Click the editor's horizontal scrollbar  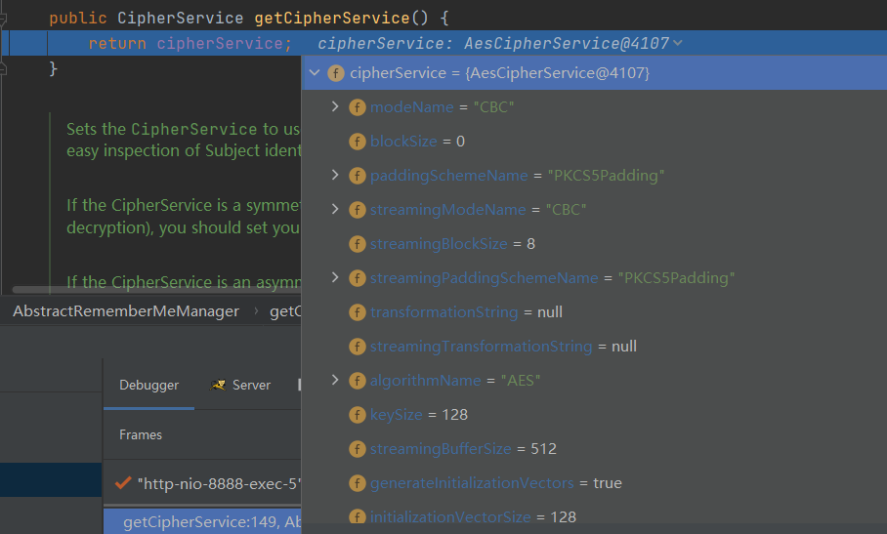(x=147, y=290)
